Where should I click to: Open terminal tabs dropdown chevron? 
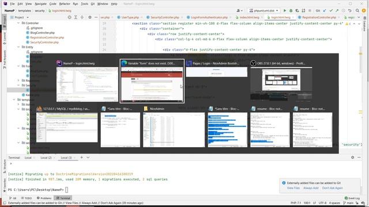tap(88, 158)
